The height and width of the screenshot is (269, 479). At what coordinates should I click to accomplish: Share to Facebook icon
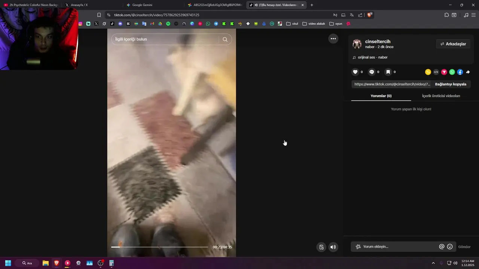point(460,72)
